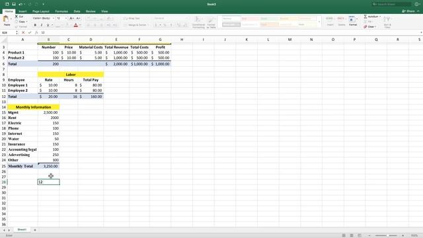This screenshot has height=238, width=423.
Task: Select row 6 header
Action: click(x=3, y=64)
